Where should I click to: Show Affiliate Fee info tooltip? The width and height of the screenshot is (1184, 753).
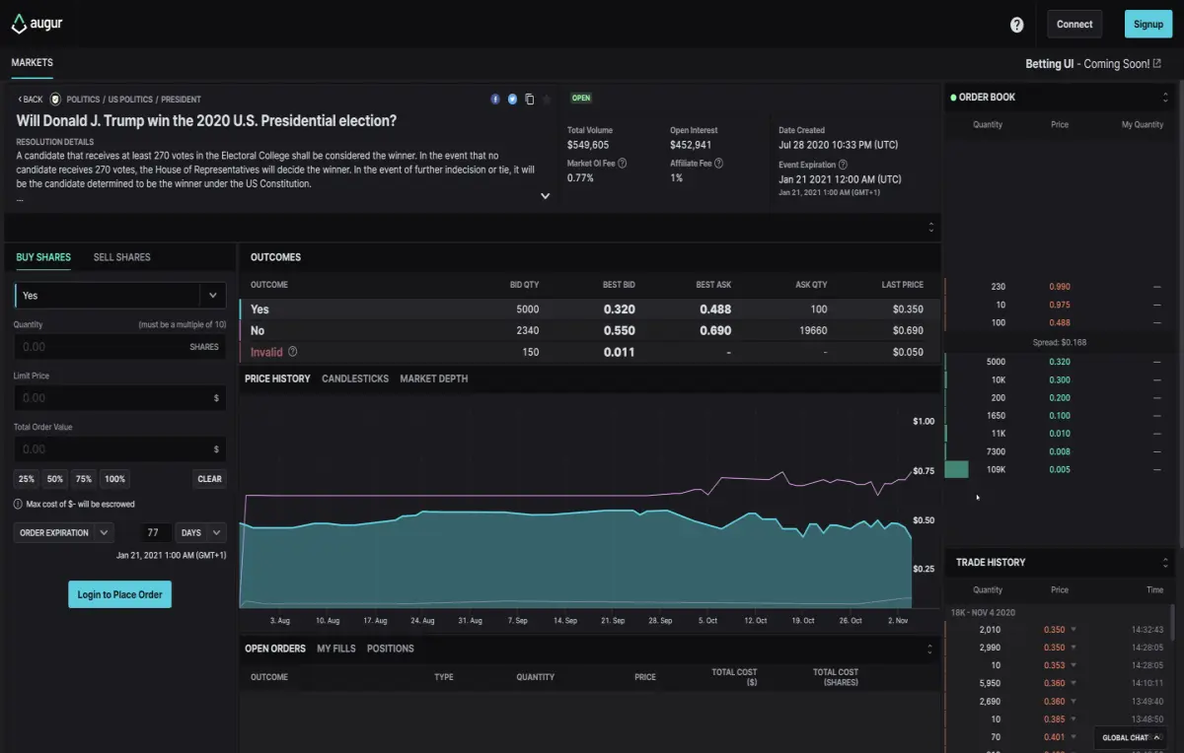click(x=718, y=164)
